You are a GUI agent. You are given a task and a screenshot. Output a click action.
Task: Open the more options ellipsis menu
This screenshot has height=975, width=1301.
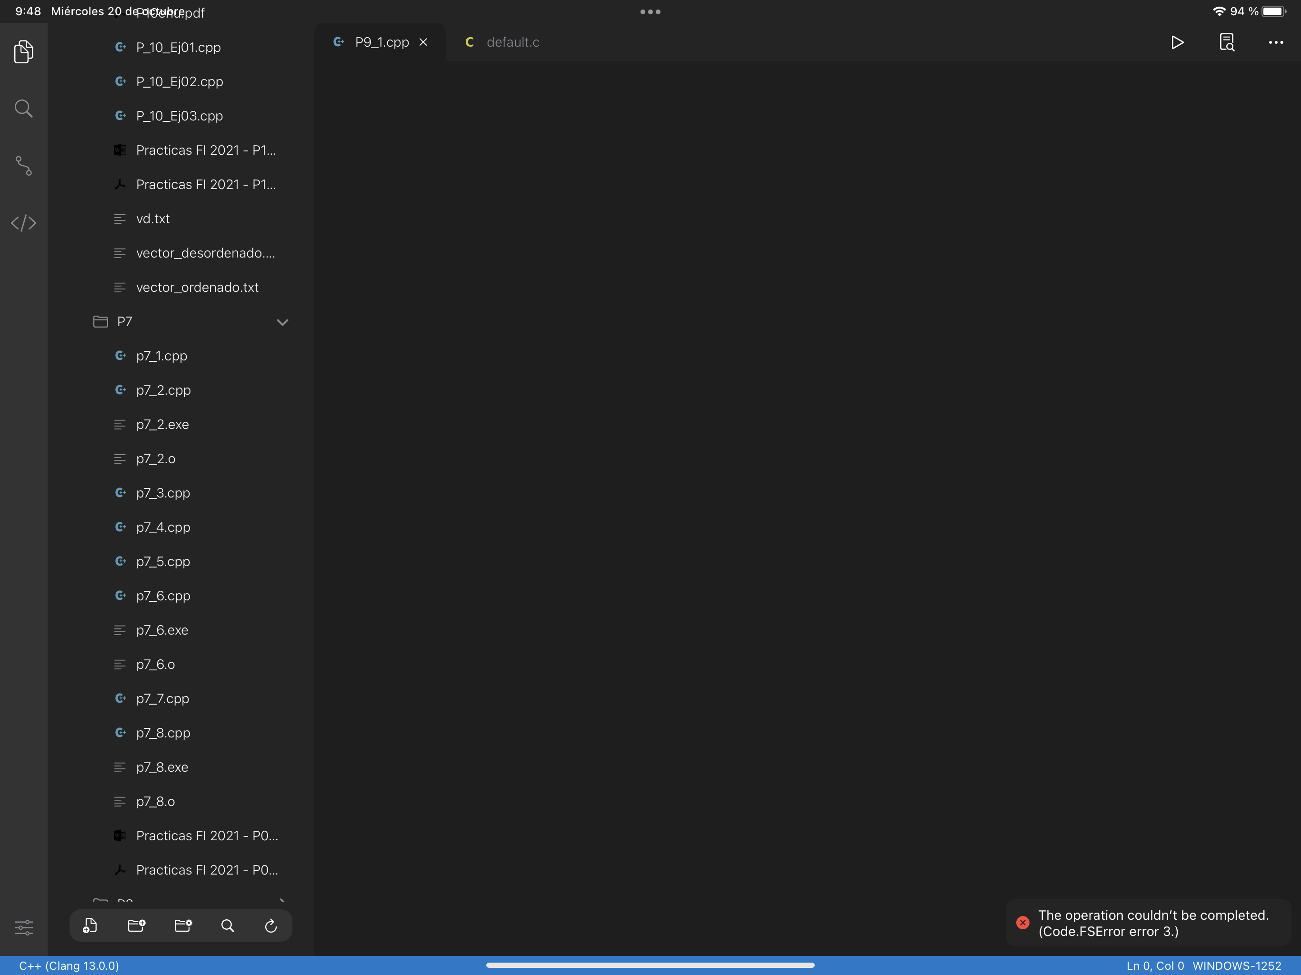pyautogui.click(x=1276, y=42)
